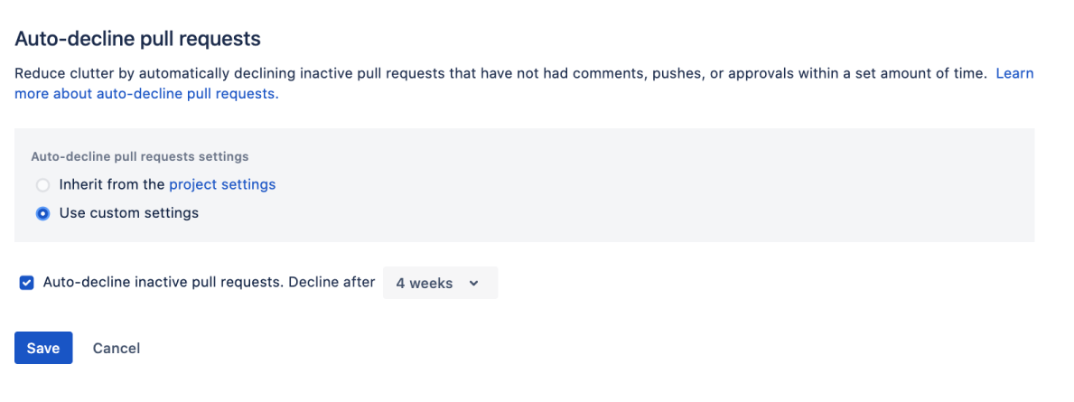
Task: Click the blue dot of the selected radio button
Action: coord(42,214)
